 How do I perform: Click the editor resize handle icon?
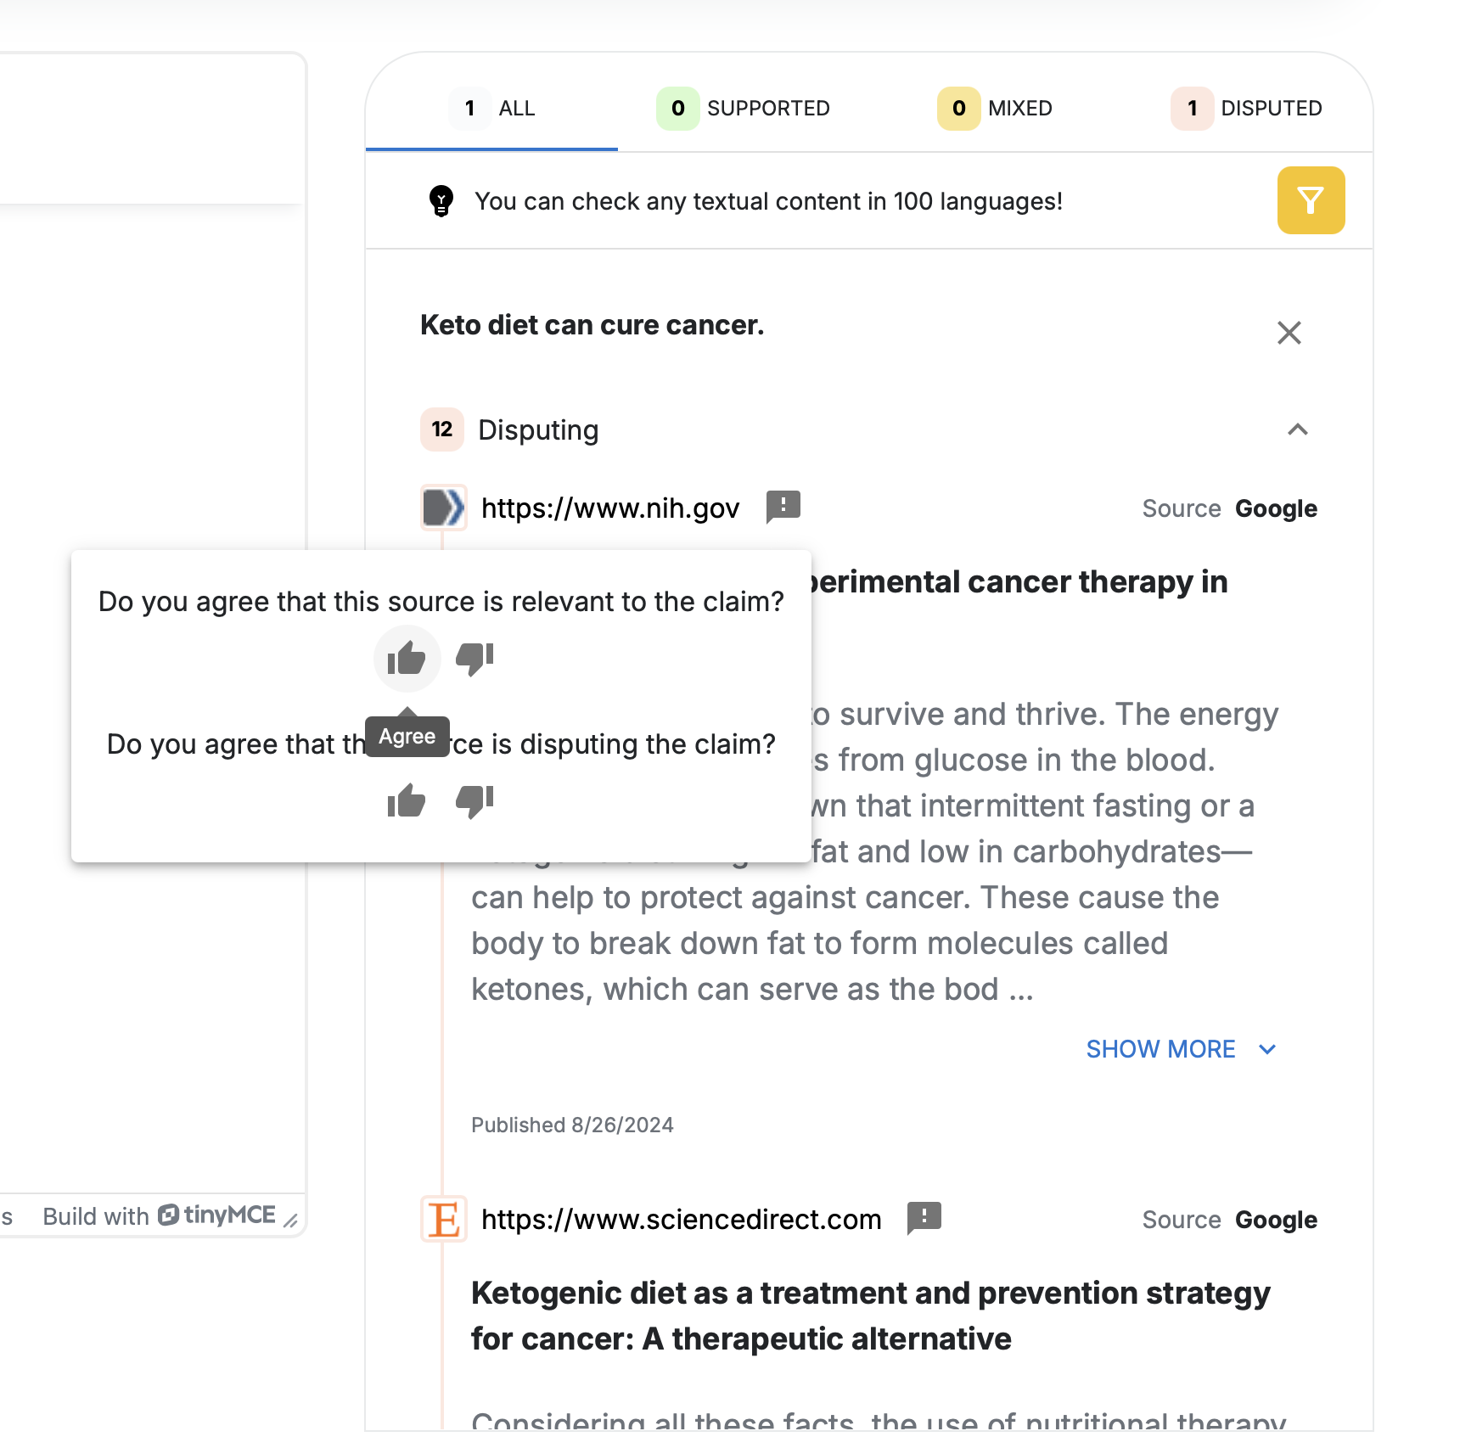[x=290, y=1220]
